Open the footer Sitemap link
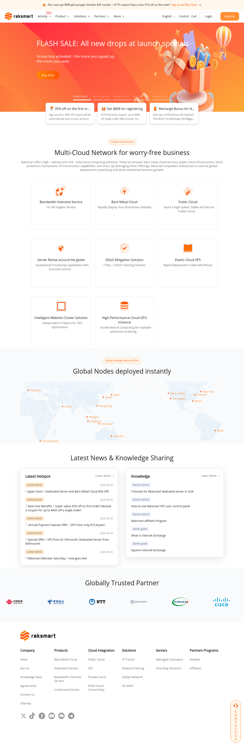This screenshot has height=756, width=244. [x=26, y=703]
